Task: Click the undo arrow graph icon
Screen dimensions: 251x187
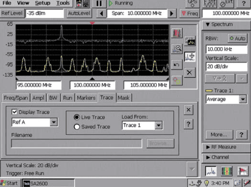Action: tap(177, 65)
